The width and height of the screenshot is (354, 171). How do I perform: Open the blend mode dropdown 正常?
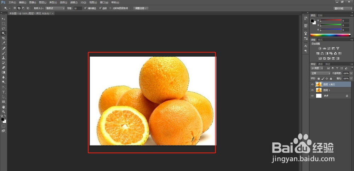[321, 73]
